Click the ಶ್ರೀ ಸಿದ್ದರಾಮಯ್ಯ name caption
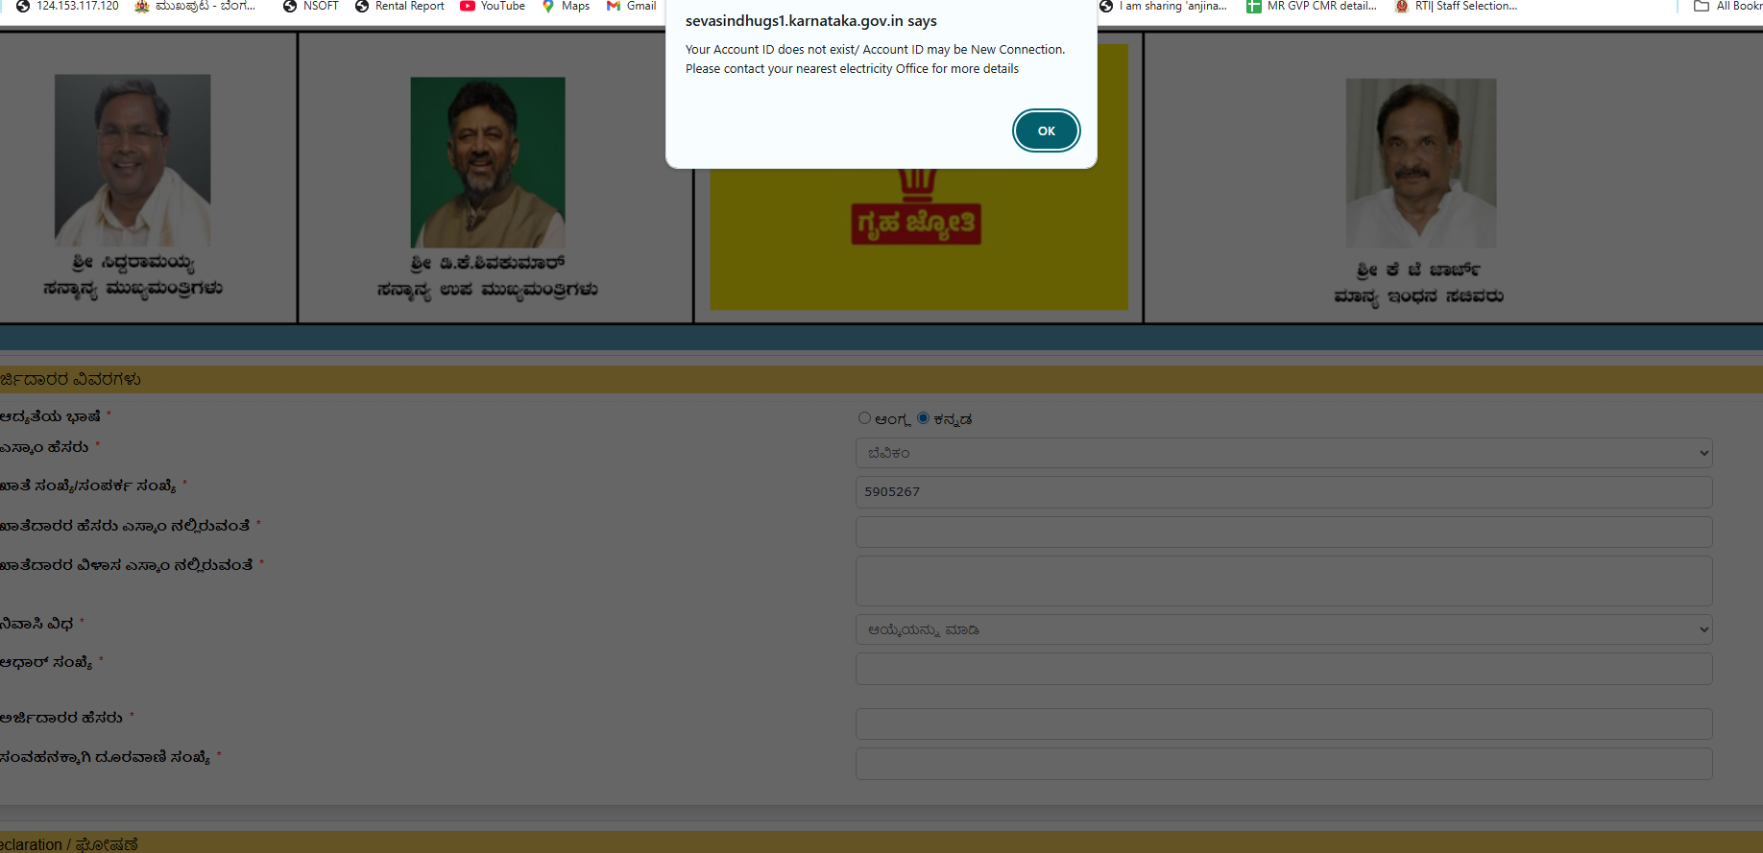This screenshot has width=1763, height=853. coord(133,262)
